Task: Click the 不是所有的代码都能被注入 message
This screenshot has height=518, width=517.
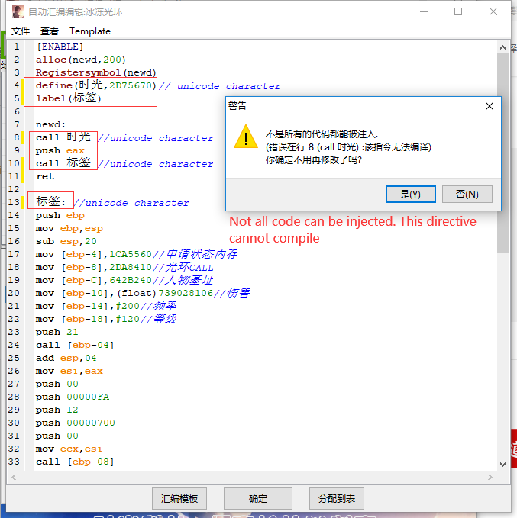Action: [322, 134]
